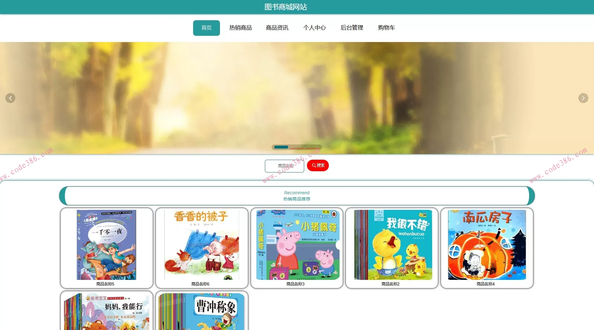The height and width of the screenshot is (330, 594).
Task: Select the second carousel indicator dot
Action: pos(296,147)
